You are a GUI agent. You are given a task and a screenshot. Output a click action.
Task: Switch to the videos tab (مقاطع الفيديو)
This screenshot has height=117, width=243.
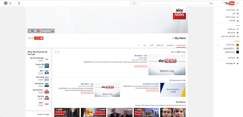[x=170, y=45]
